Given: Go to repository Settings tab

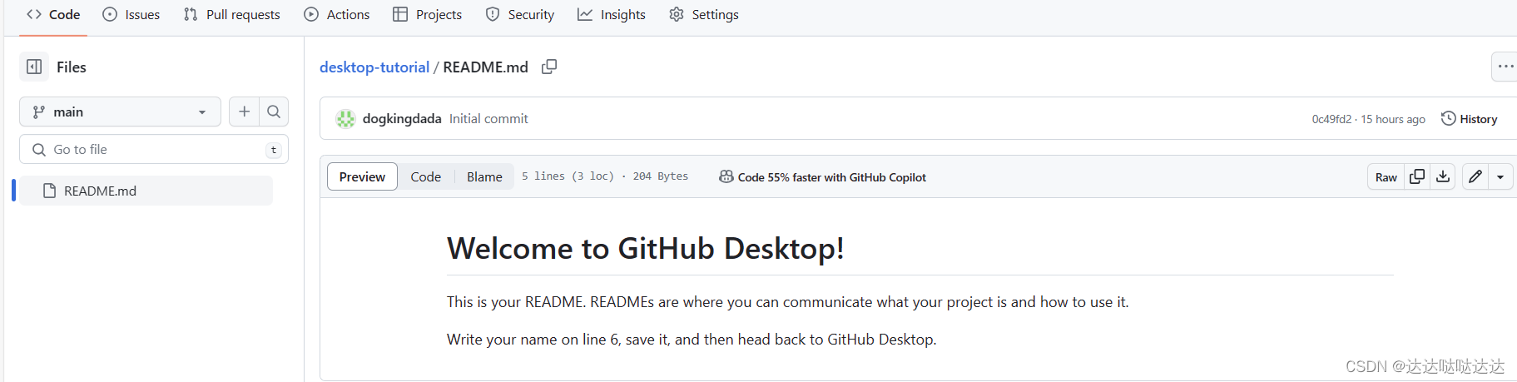Looking at the screenshot, I should [704, 15].
